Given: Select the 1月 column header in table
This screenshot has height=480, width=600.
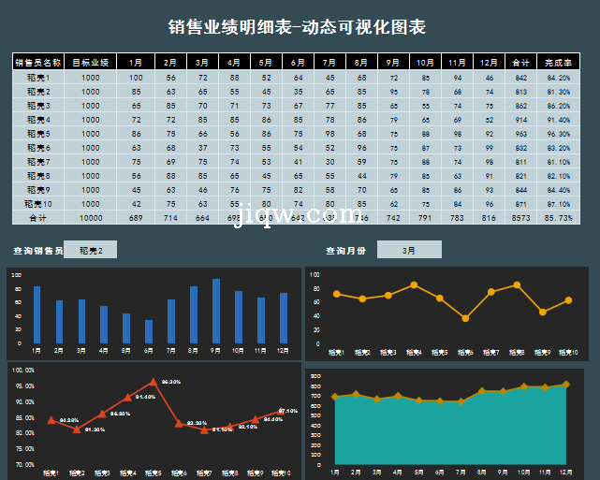Looking at the screenshot, I should click(136, 63).
